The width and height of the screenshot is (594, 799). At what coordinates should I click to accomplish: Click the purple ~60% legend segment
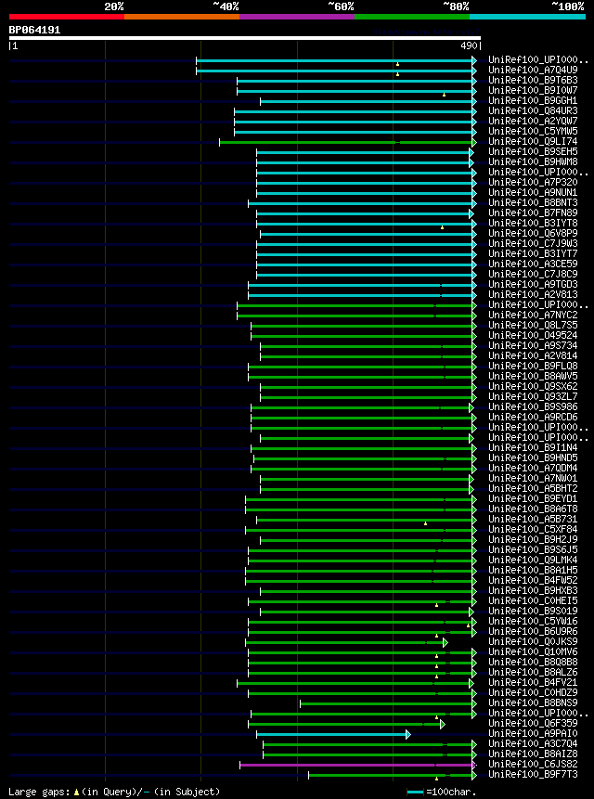(x=297, y=17)
